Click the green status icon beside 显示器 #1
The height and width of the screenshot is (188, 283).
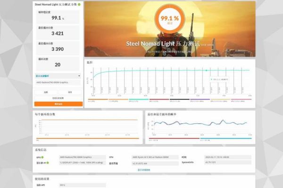pos(48,163)
